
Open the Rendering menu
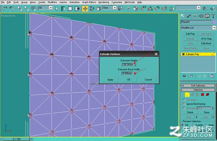(104, 2)
